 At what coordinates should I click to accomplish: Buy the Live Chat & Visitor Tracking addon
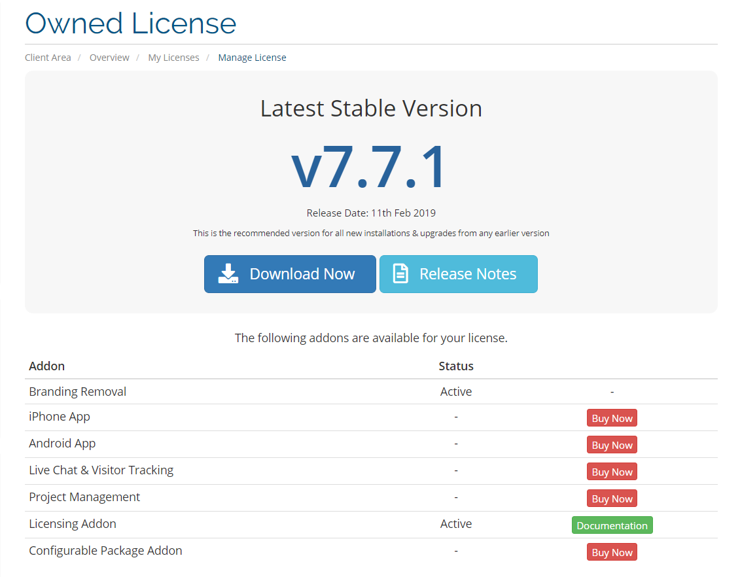[612, 472]
